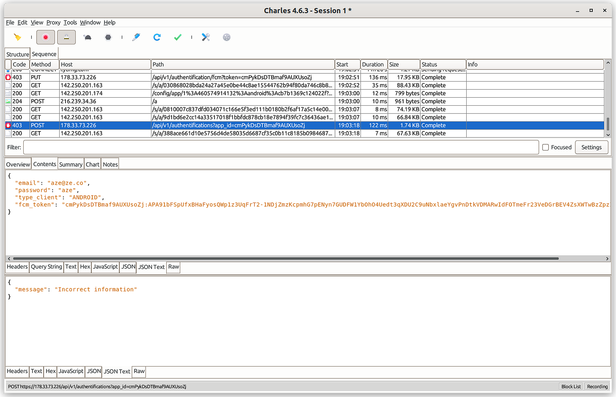Show response Raw tab at bottom
The image size is (616, 397).
[139, 371]
